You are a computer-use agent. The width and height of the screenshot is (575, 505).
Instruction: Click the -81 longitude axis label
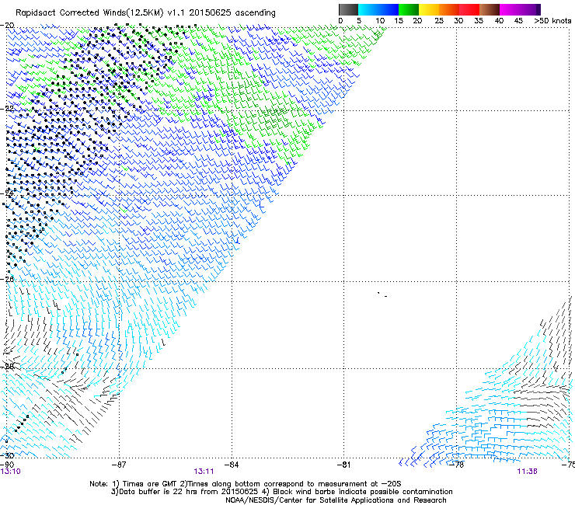[x=343, y=465]
